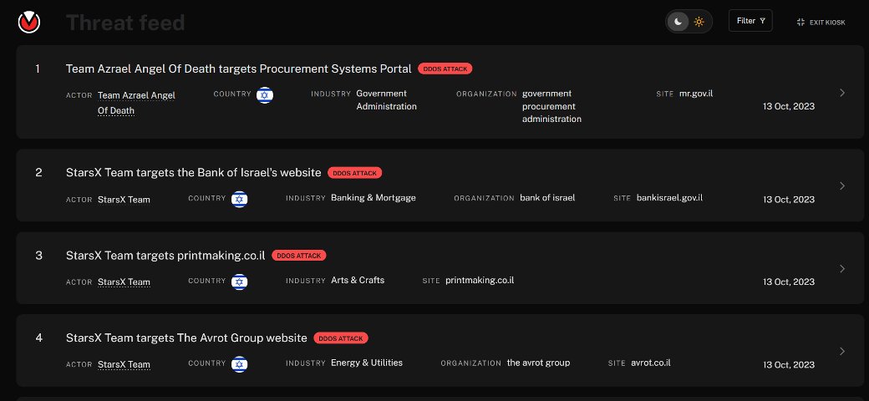Screen dimensions: 869x401
Task: Click DDoS Attack tag on entry 1
Action: pos(445,69)
